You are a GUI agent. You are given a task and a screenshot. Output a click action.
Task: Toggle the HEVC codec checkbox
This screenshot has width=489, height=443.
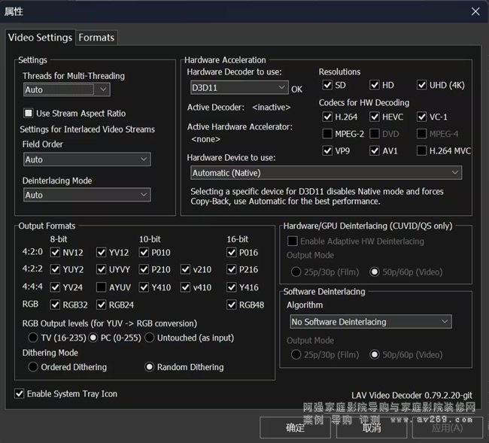pyautogui.click(x=375, y=117)
